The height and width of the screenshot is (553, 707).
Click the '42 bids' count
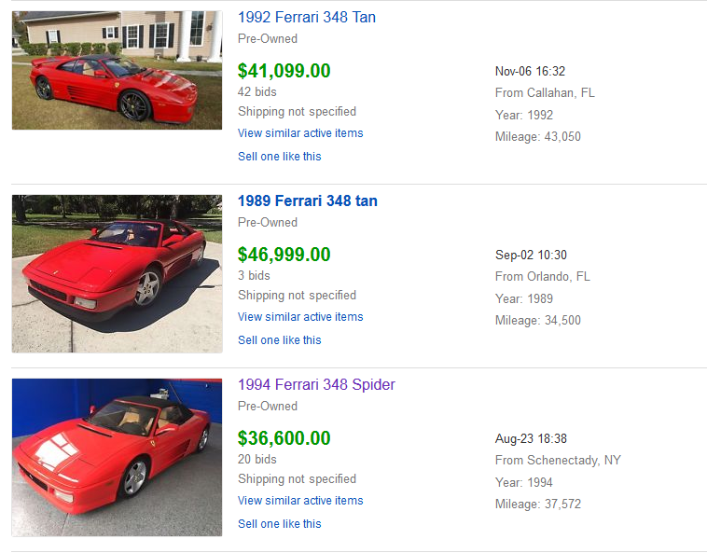coord(256,92)
